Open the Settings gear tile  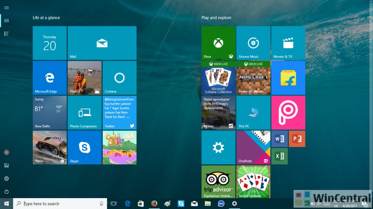coord(219,148)
